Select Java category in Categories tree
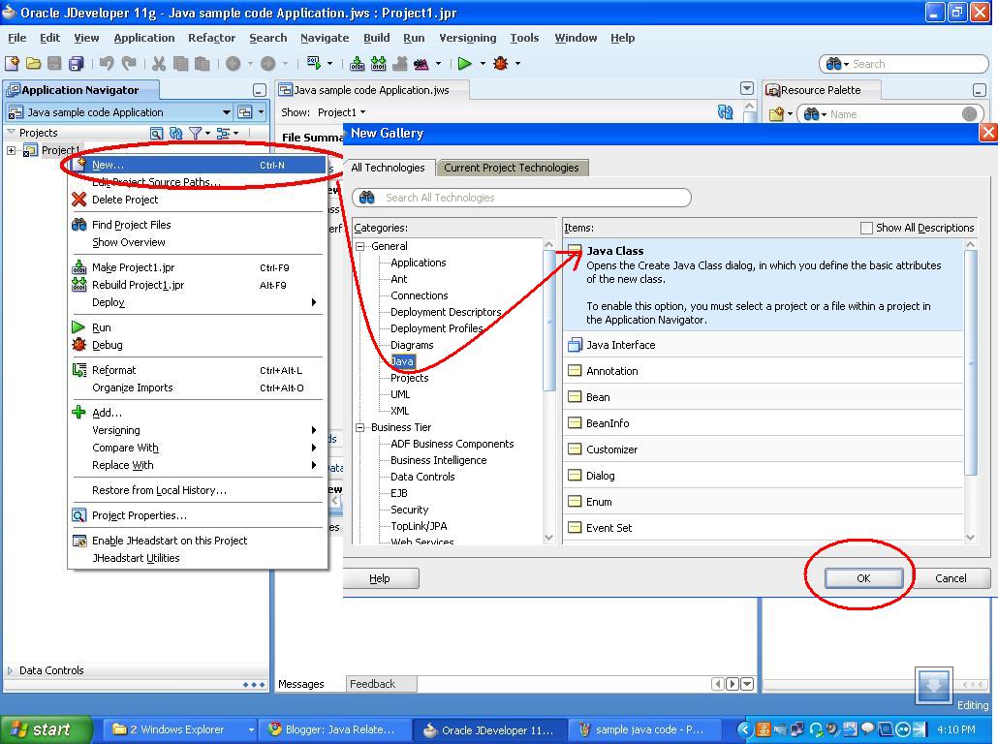The image size is (998, 744). 402,361
